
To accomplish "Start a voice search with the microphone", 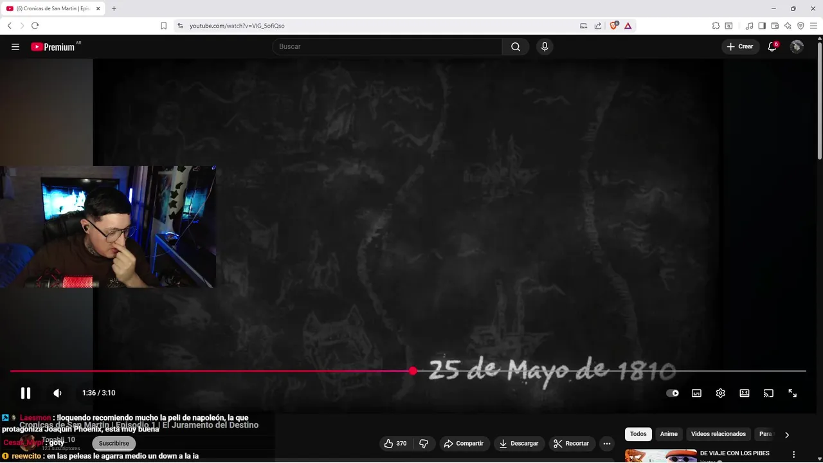I will [545, 46].
